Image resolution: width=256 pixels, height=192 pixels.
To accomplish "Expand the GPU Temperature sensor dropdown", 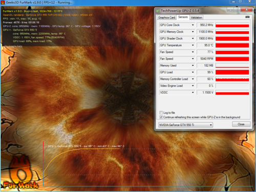I will coord(193,45).
